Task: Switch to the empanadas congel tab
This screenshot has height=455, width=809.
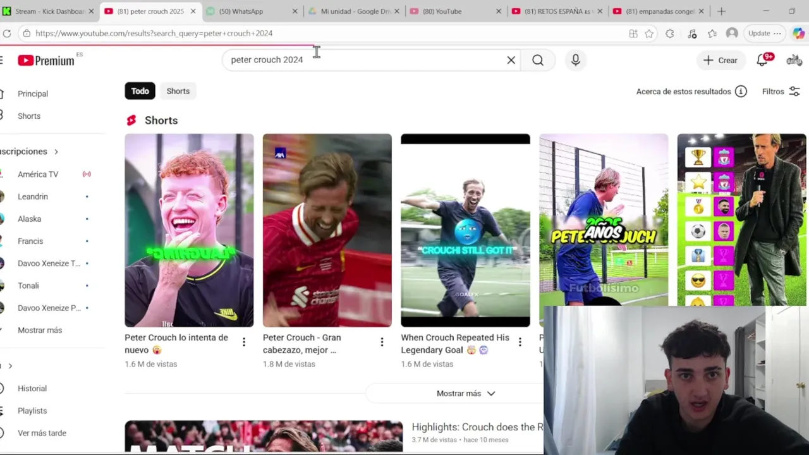Action: point(659,11)
